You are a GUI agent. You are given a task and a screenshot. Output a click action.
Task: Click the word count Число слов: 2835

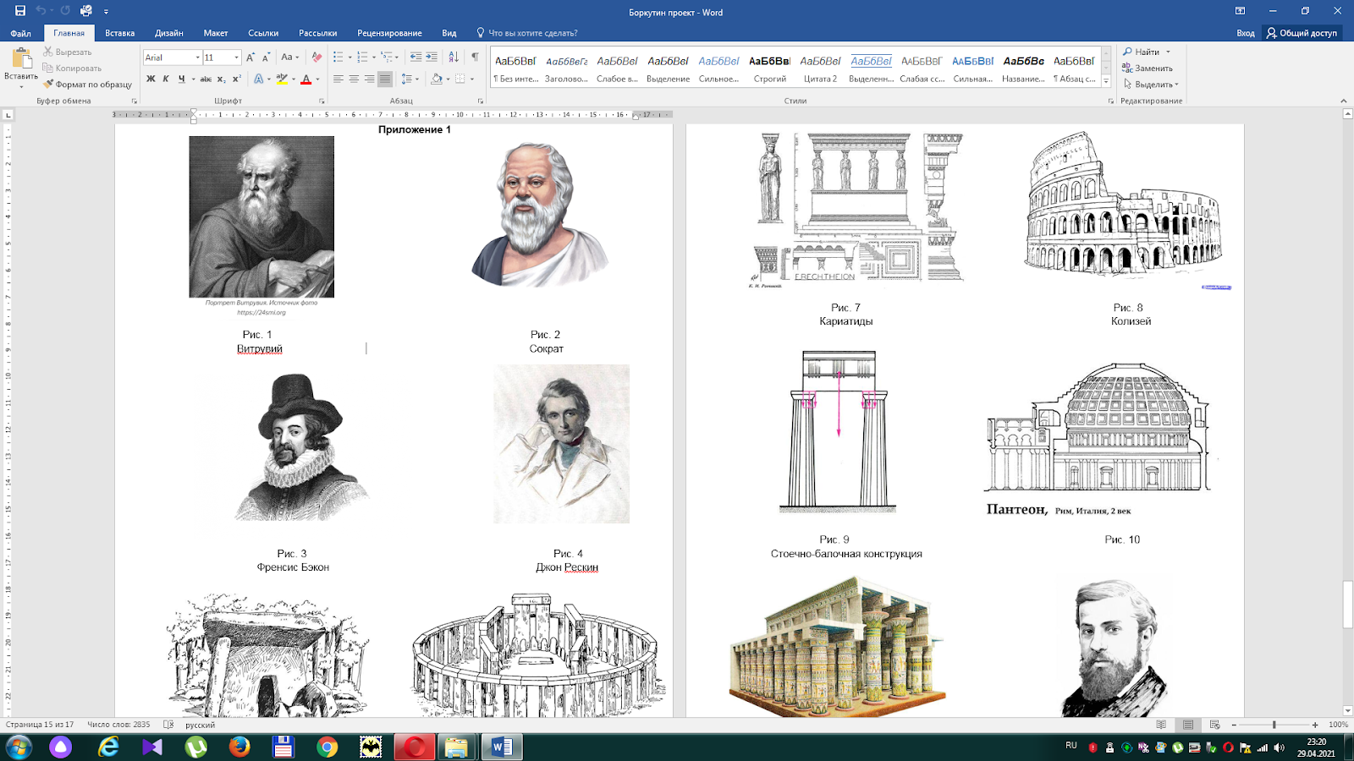click(x=118, y=725)
